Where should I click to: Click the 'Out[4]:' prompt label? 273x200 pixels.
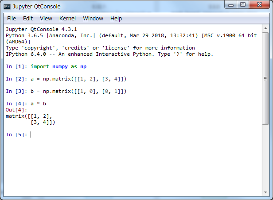[x=16, y=110]
